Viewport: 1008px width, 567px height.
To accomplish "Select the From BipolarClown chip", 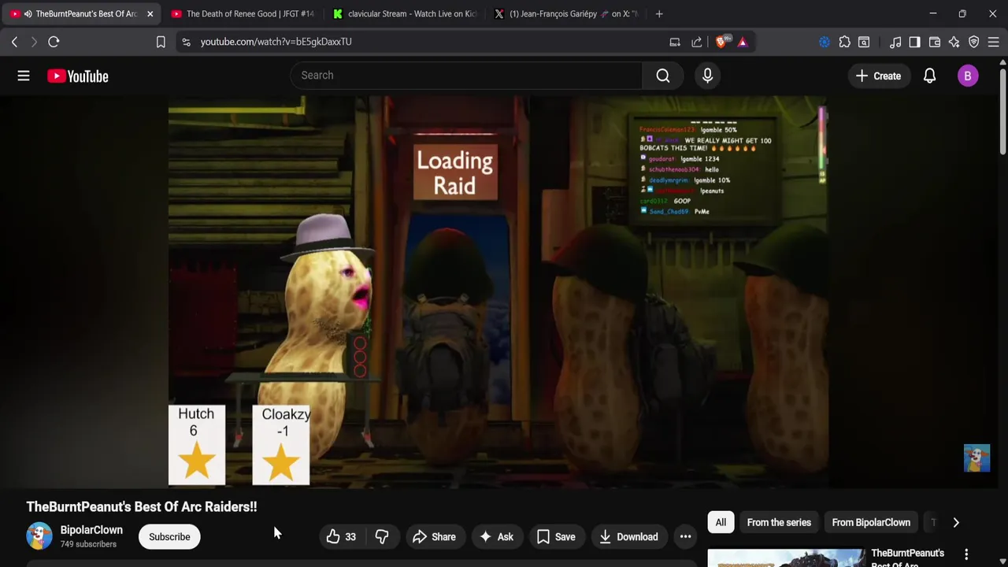I will pyautogui.click(x=871, y=522).
